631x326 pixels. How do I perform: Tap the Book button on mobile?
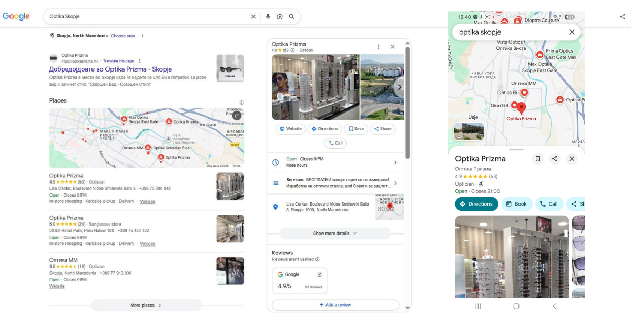click(x=516, y=204)
